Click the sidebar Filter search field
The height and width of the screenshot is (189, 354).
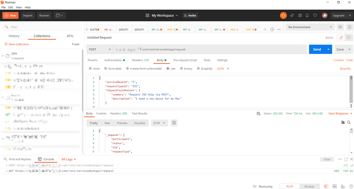tap(42, 27)
